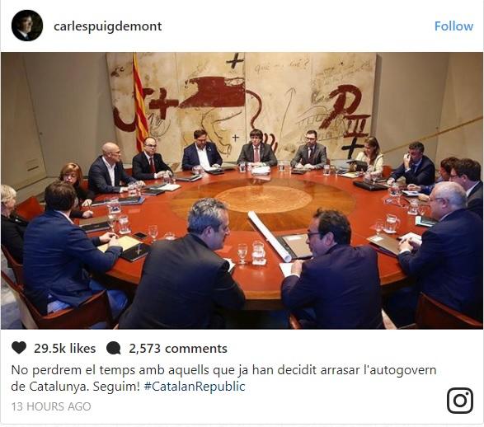This screenshot has height=427, width=484.
Task: Open the carlespuigdemont profile avatar
Action: pyautogui.click(x=27, y=26)
